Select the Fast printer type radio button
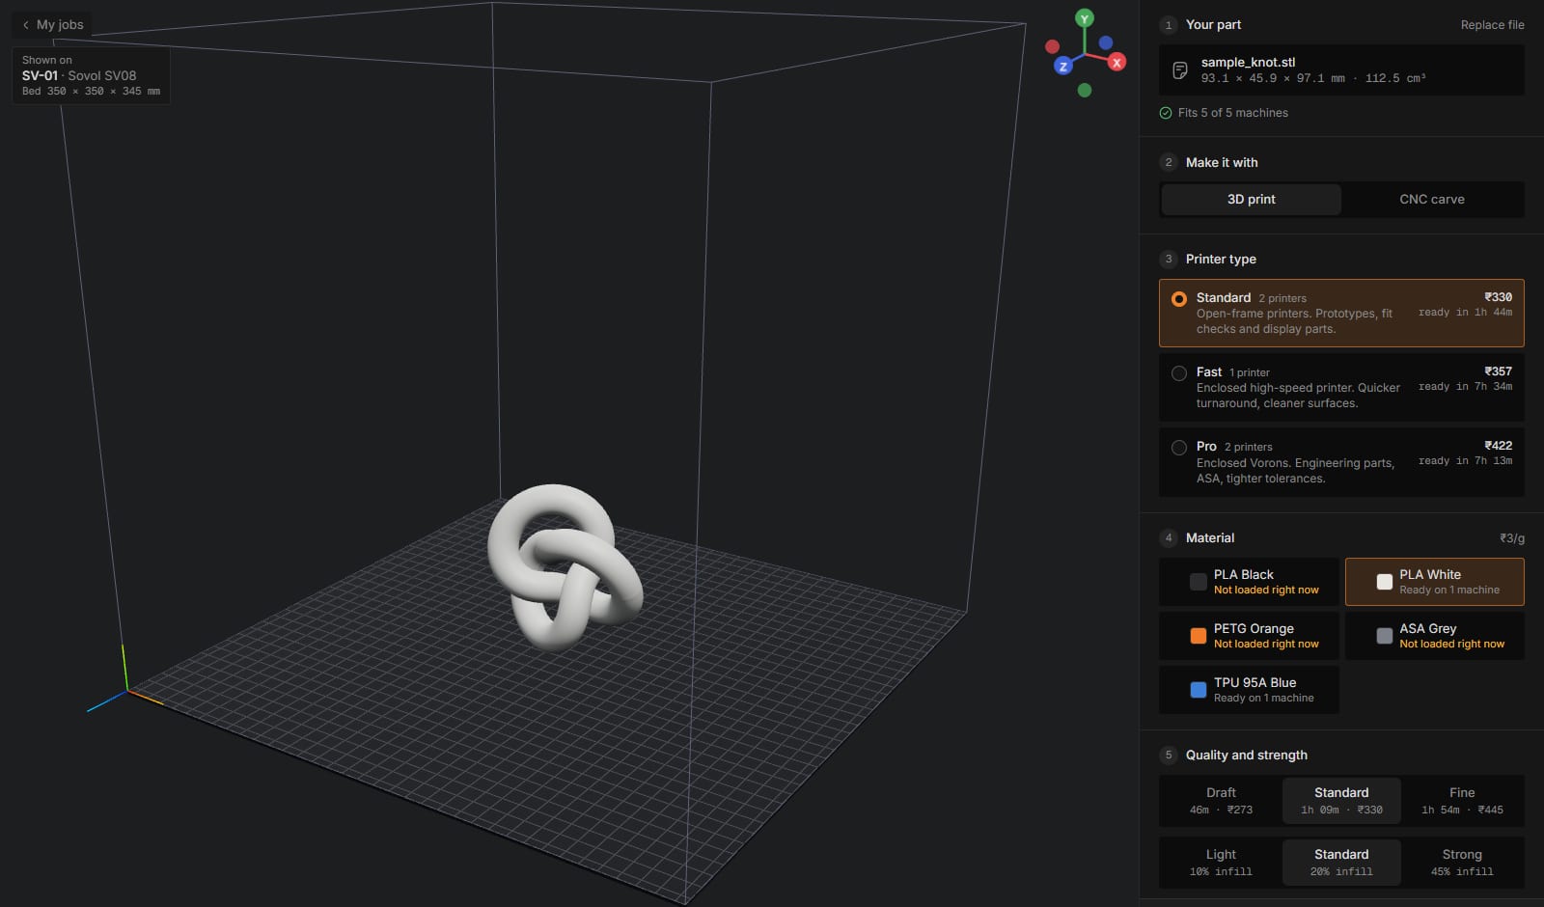1544x907 pixels. click(x=1179, y=373)
